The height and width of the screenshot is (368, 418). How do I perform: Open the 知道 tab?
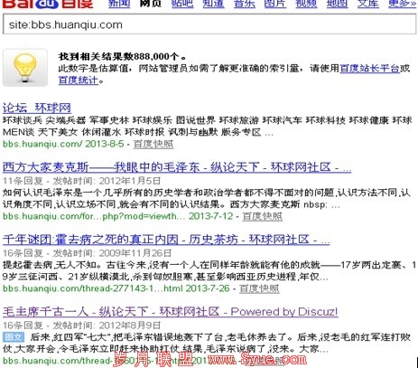tap(213, 4)
